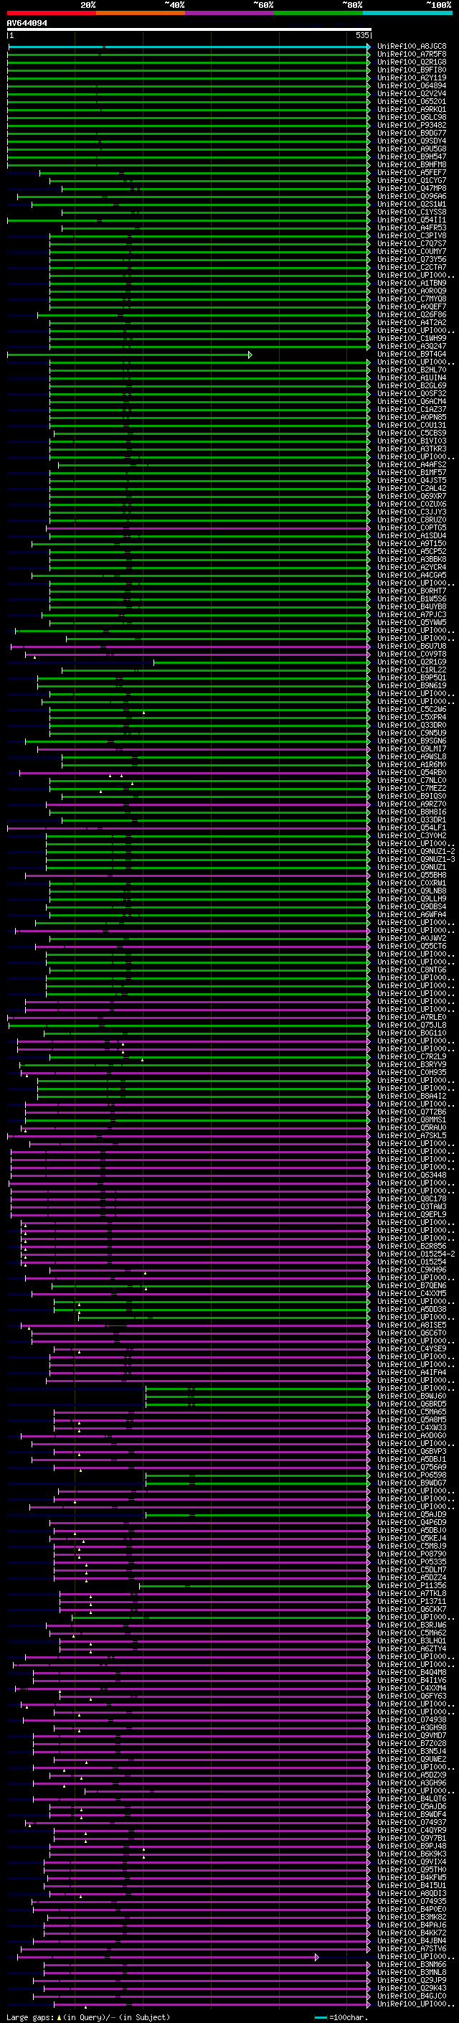
Task: Open UniRef100_C0PTG5 hit
Action: [412, 527]
